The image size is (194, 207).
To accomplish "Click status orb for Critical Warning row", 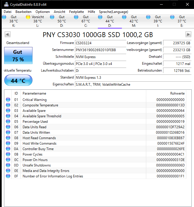I will [x=8, y=99].
